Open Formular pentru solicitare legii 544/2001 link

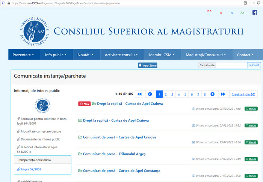click(42, 121)
